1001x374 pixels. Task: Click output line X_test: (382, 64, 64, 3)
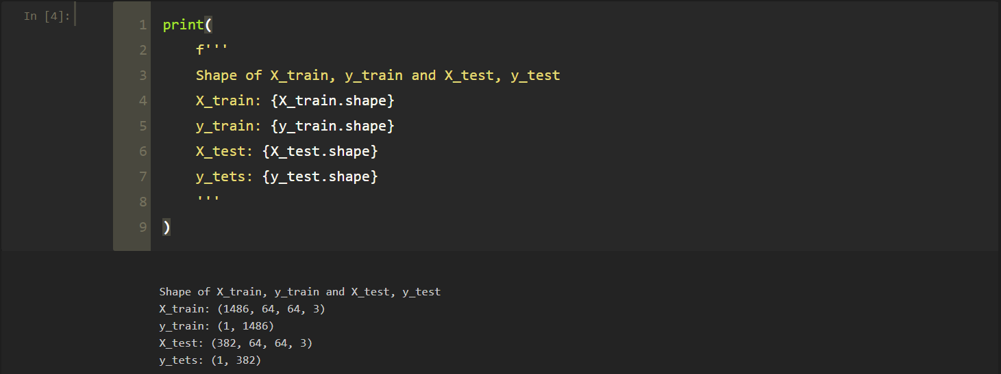point(236,343)
